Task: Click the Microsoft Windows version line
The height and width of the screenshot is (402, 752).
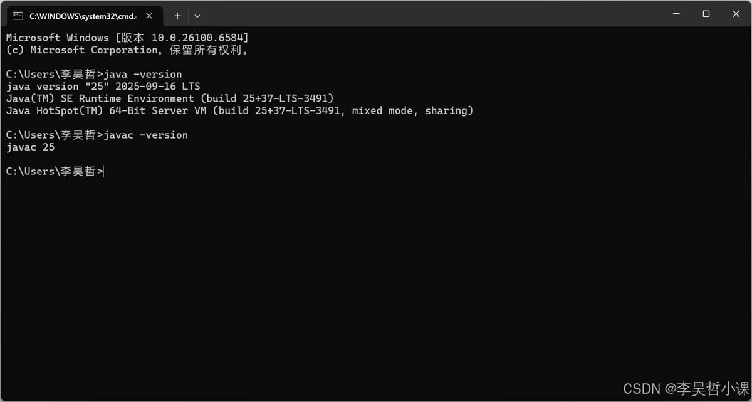Action: coord(127,38)
